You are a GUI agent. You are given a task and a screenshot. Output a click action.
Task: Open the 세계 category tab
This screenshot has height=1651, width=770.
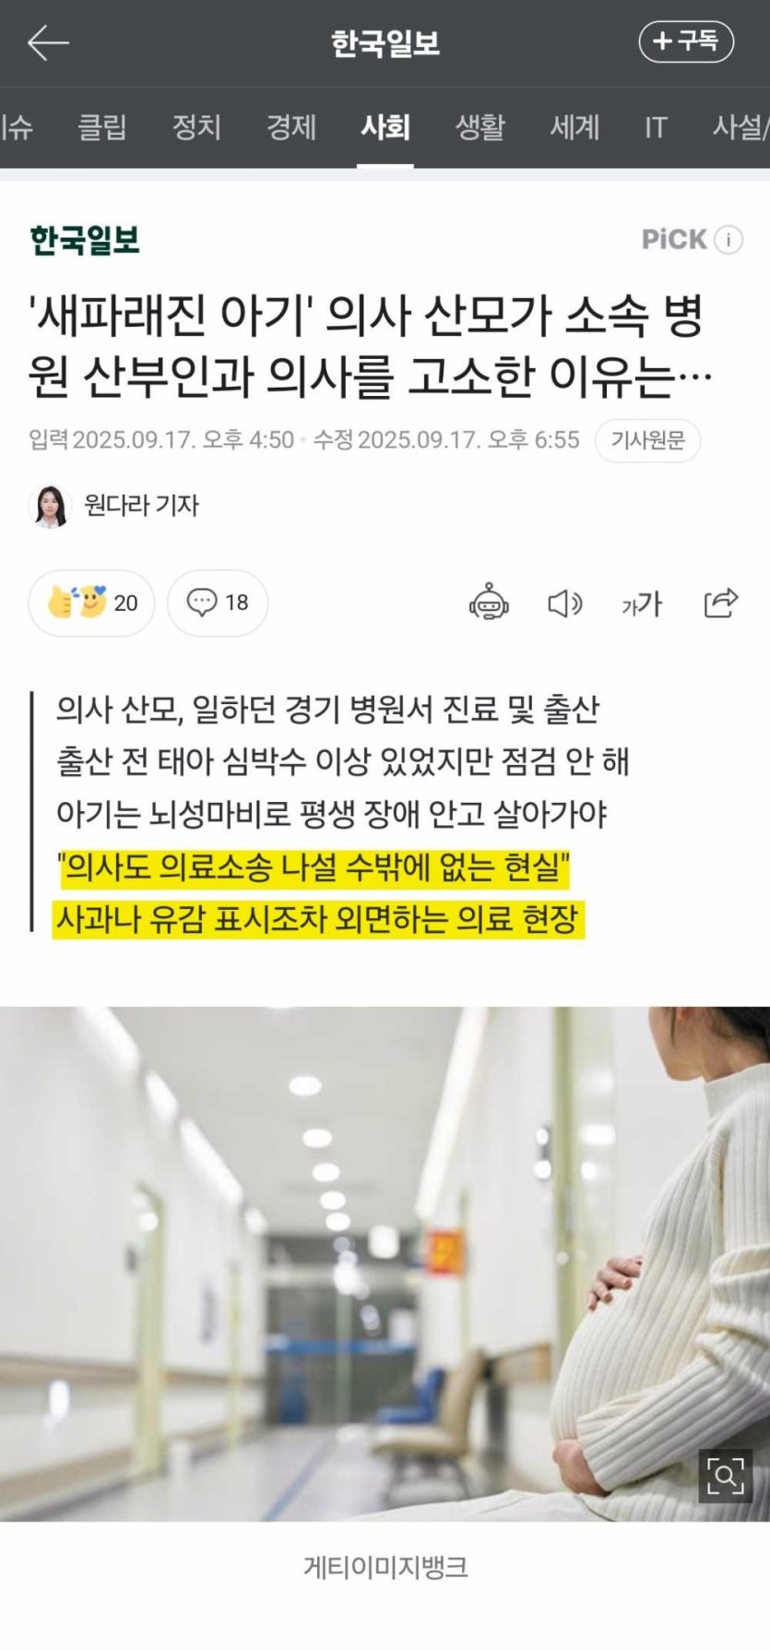pos(575,126)
